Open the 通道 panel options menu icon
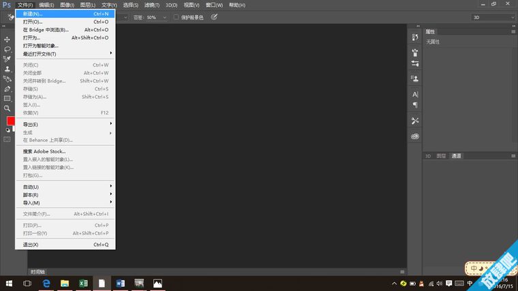The image size is (518, 291). tap(513, 156)
